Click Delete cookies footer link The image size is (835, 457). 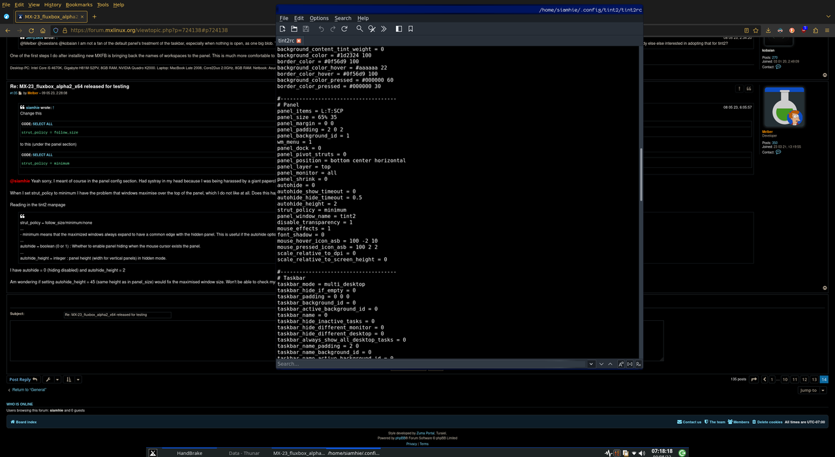767,422
